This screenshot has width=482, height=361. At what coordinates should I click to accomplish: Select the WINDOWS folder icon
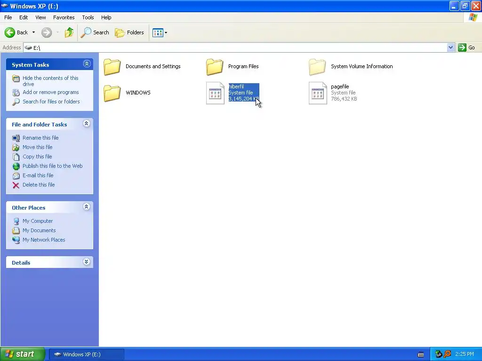tap(112, 93)
